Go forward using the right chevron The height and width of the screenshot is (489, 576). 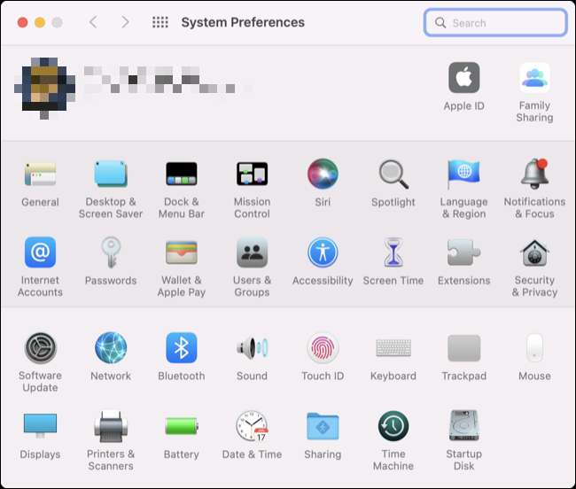pyautogui.click(x=125, y=22)
